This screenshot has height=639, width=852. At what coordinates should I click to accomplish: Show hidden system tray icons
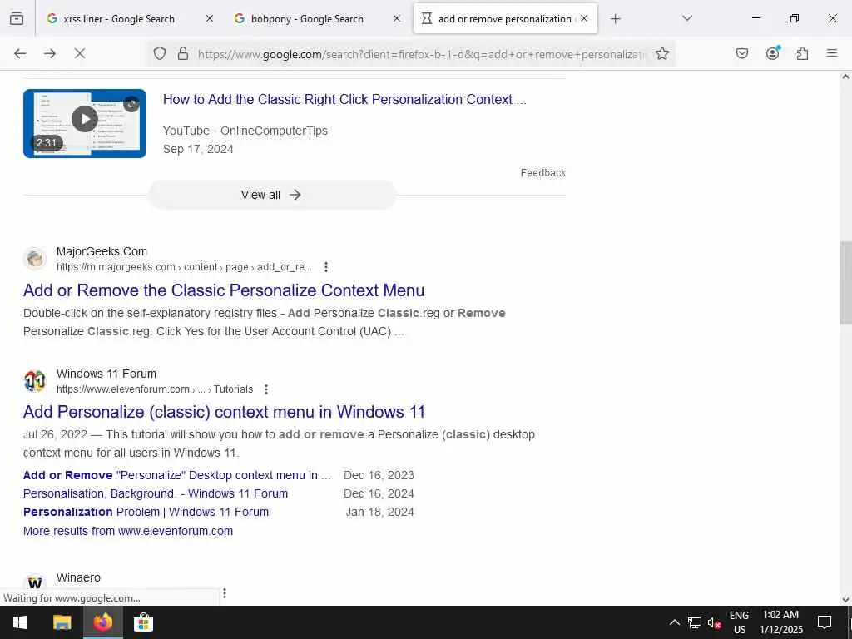(674, 622)
